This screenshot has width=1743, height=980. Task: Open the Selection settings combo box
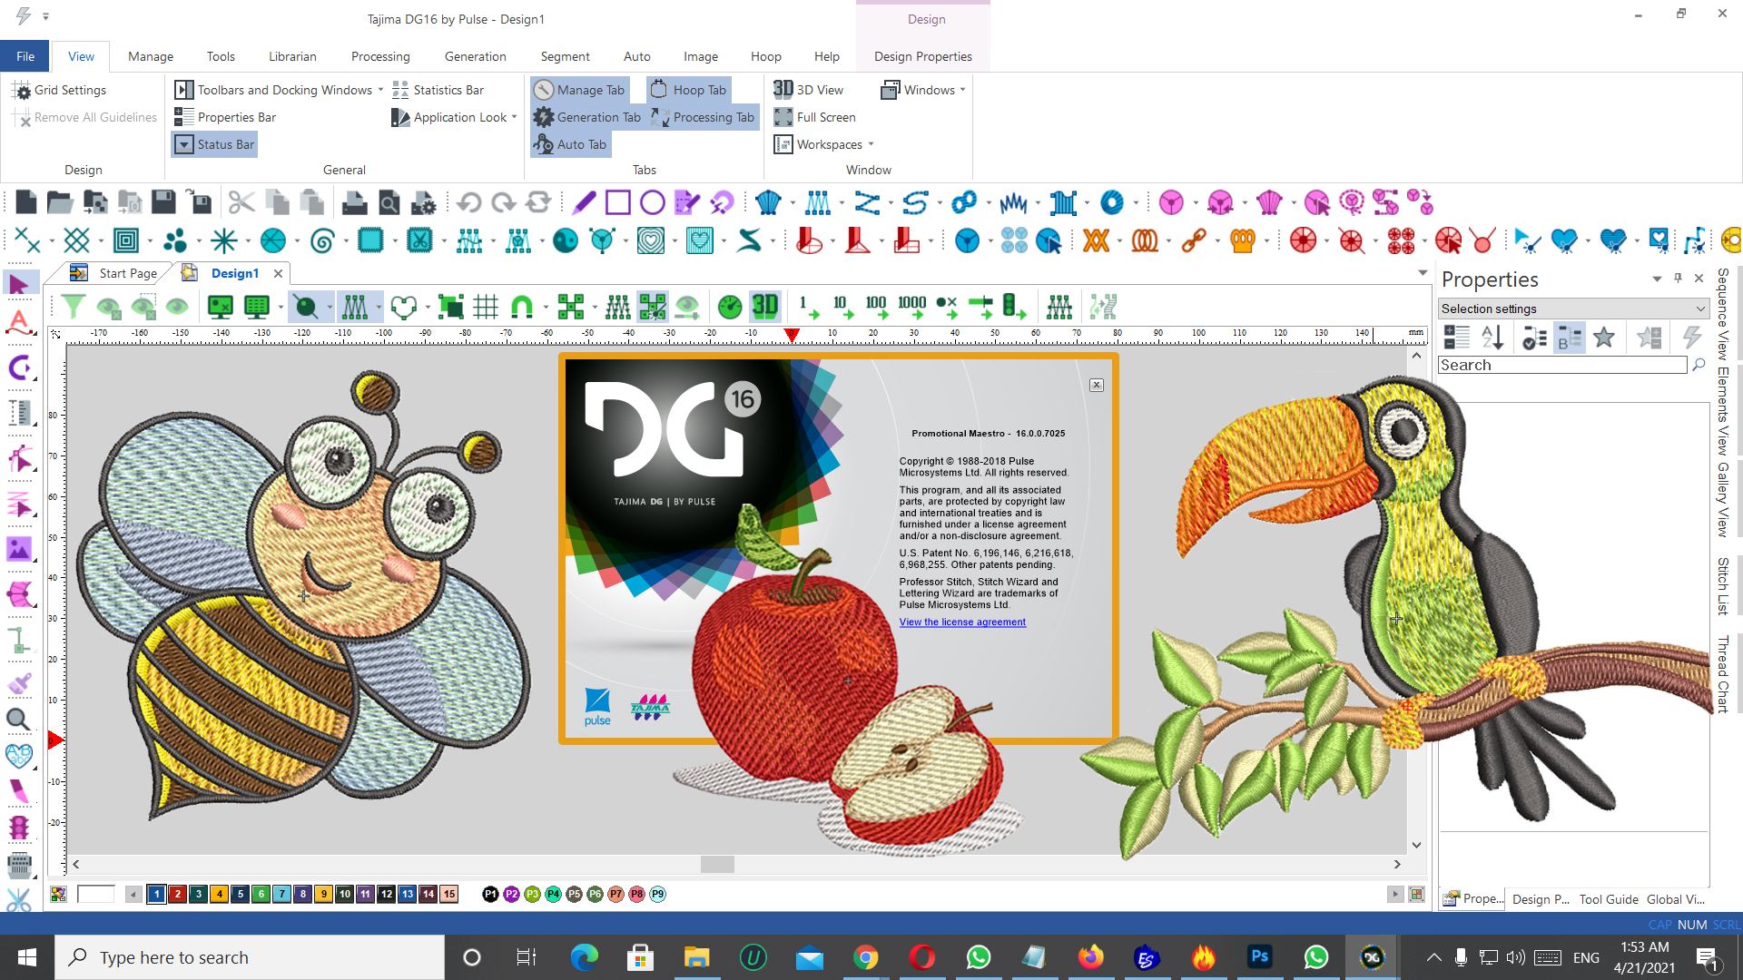tap(1573, 309)
